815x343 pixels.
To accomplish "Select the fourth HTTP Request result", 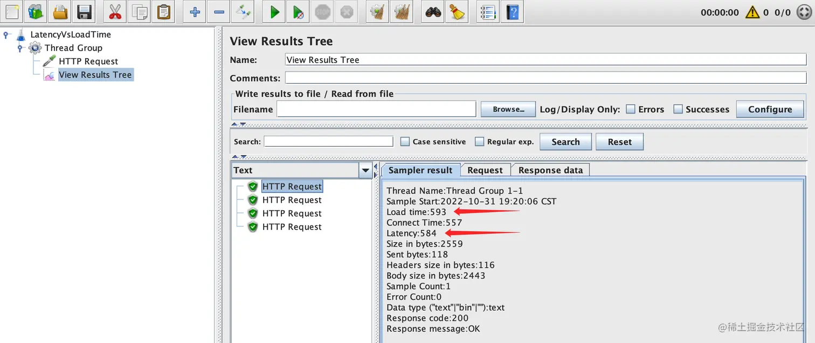I will 292,227.
